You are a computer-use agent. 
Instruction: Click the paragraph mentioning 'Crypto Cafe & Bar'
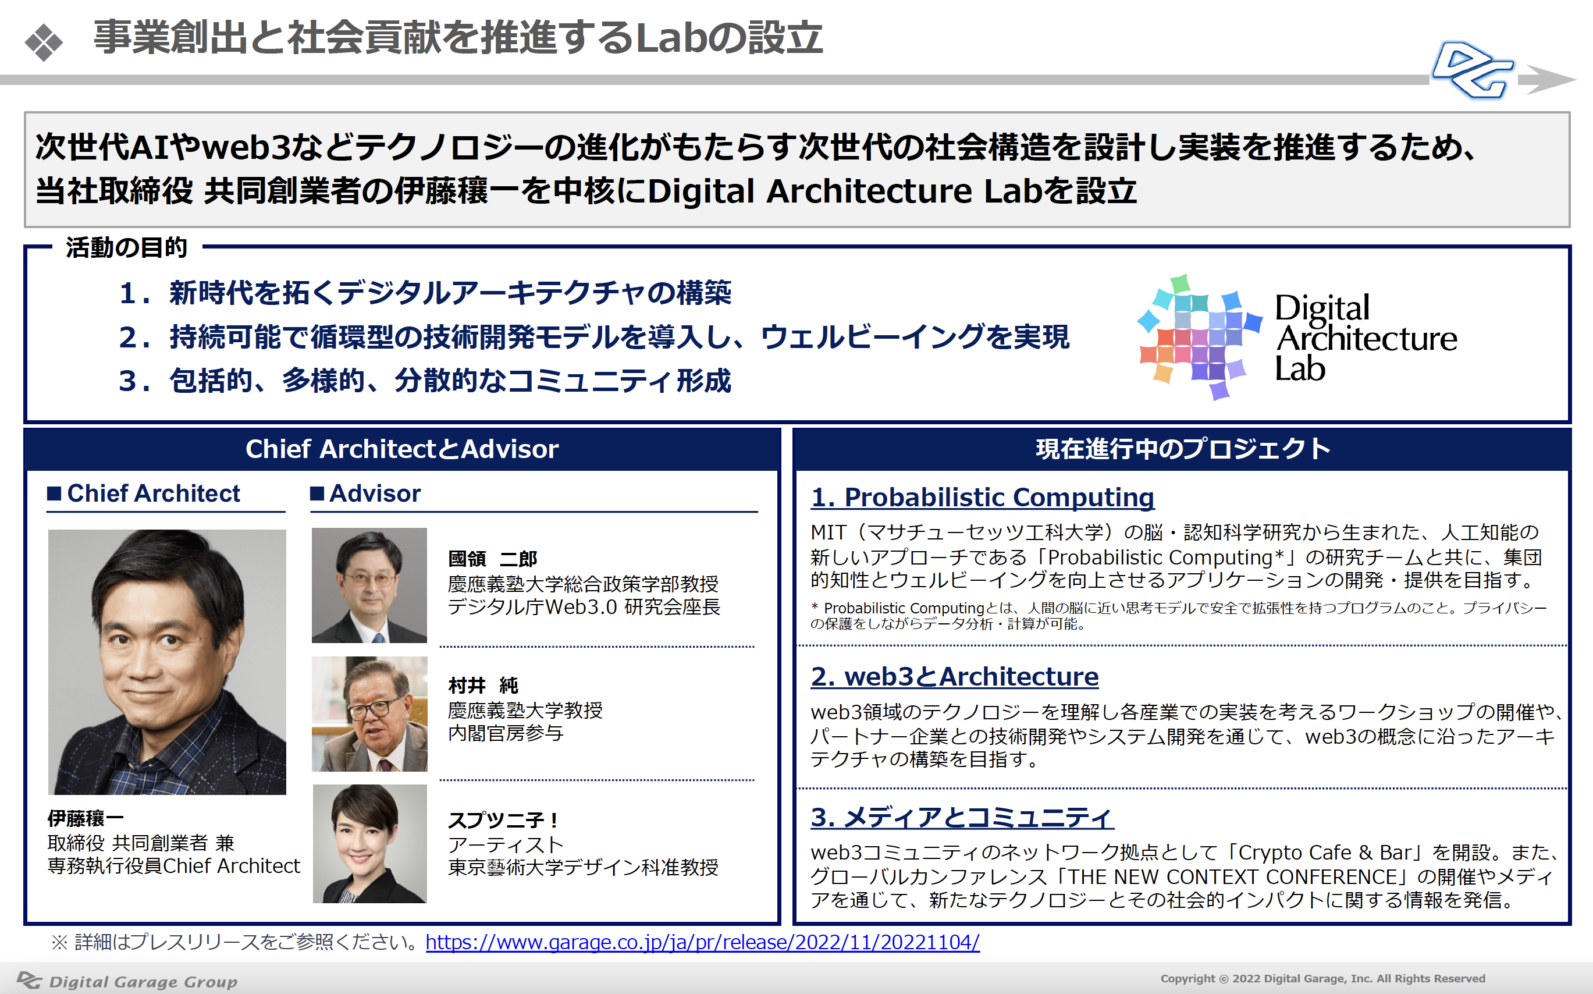1183,876
